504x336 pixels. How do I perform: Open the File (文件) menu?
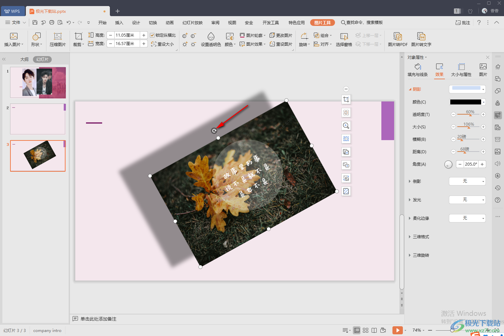click(15, 23)
